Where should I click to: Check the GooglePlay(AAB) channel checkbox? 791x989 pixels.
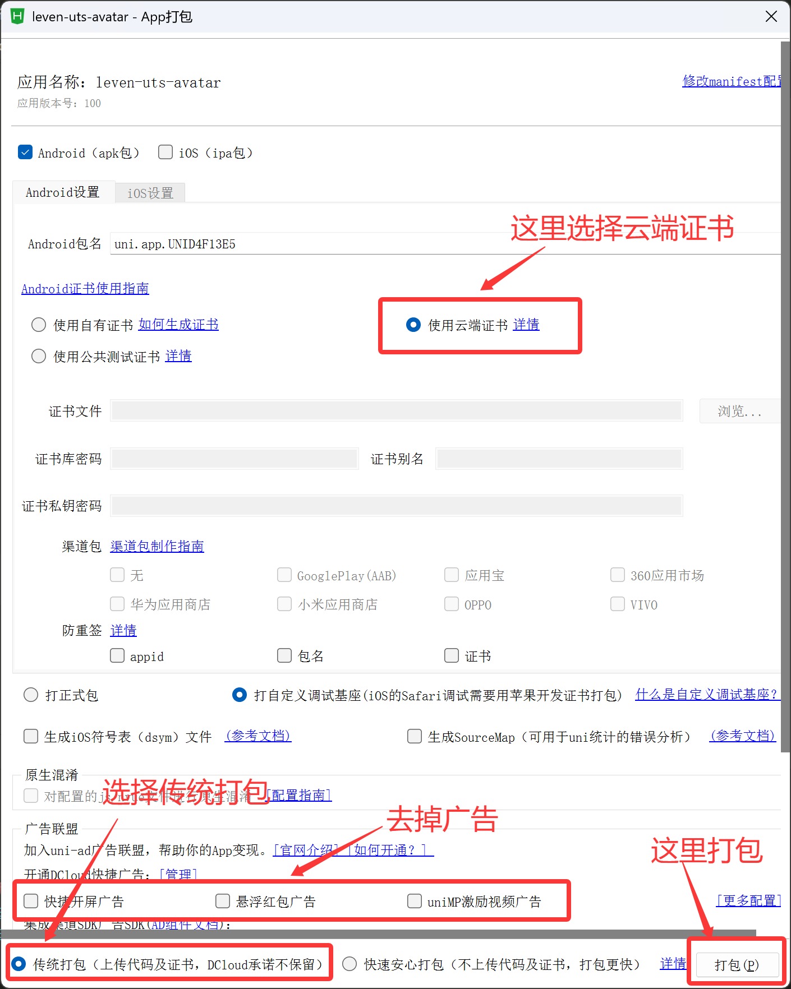click(x=284, y=575)
